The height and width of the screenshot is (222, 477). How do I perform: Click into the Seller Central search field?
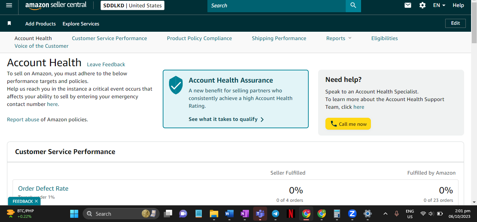[x=277, y=5]
